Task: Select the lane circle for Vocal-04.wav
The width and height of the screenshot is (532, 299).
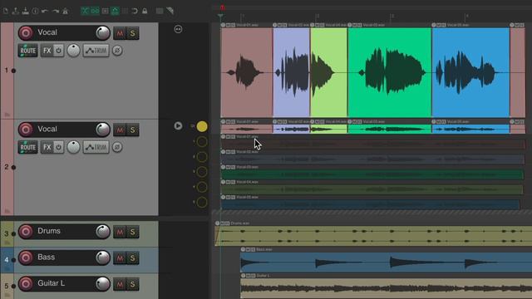Action: click(x=202, y=187)
